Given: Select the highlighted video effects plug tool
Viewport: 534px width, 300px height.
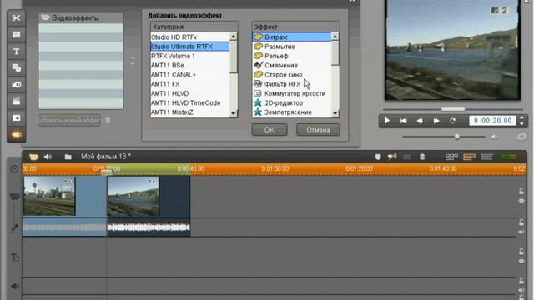Looking at the screenshot, I should pyautogui.click(x=16, y=135).
